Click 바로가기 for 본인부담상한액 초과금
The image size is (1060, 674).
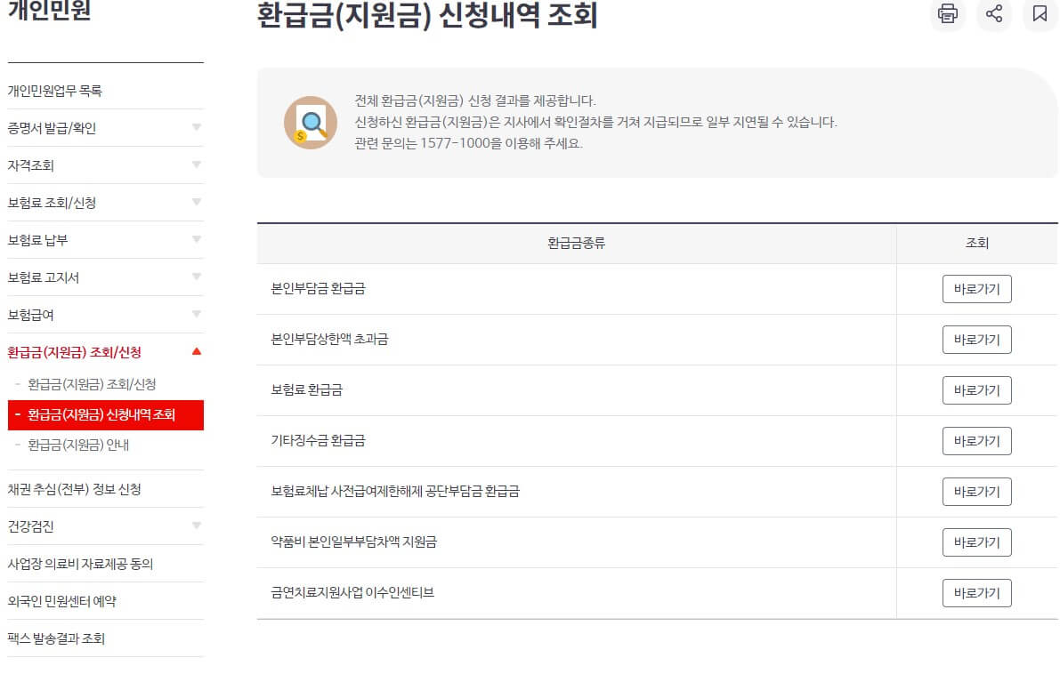coord(976,339)
